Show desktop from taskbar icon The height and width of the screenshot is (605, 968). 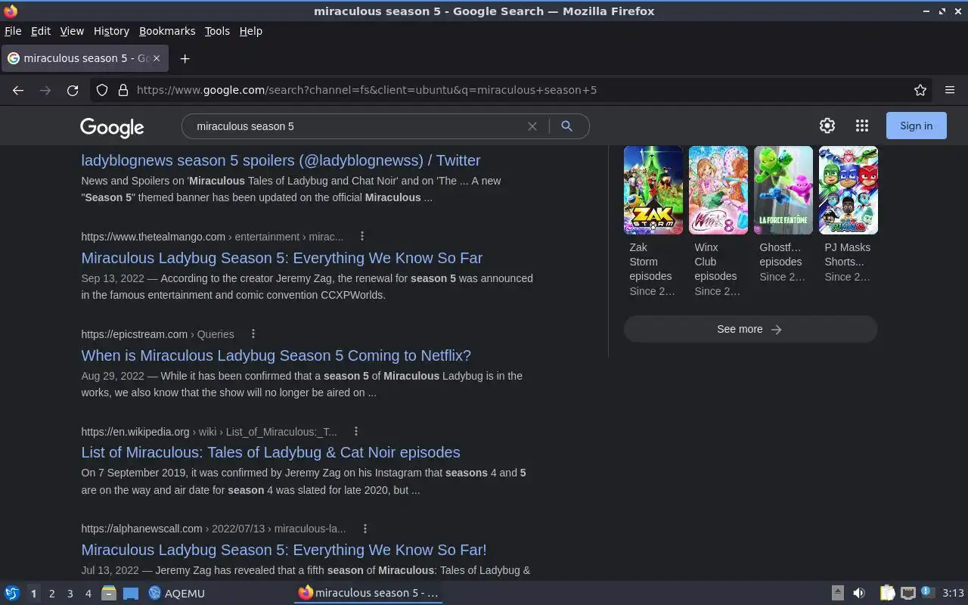[x=131, y=593]
